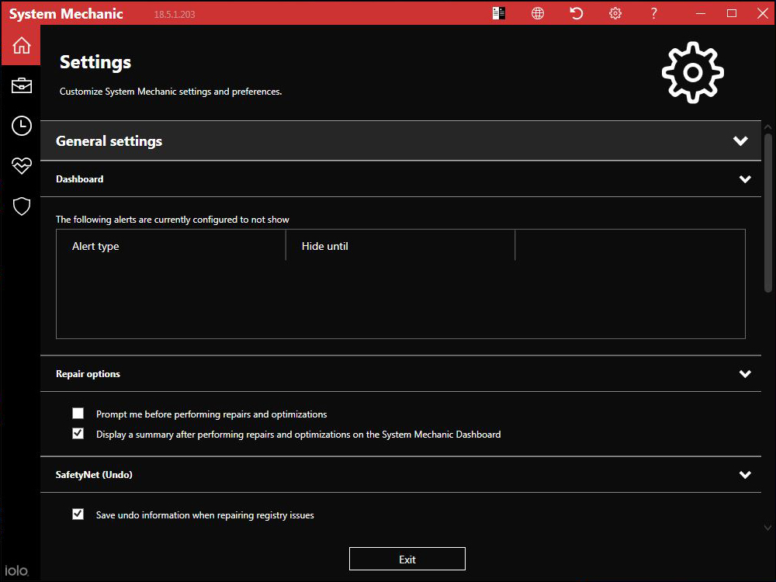776x582 pixels.
Task: Open the Toolbox briefcase icon
Action: click(21, 85)
